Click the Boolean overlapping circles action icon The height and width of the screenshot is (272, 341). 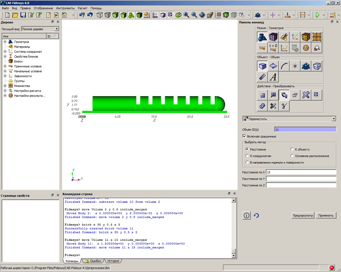click(x=262, y=106)
